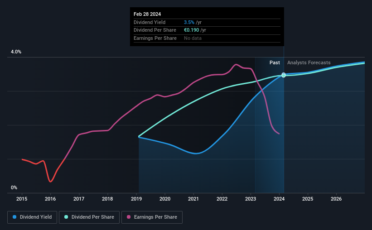The image size is (372, 230).
Task: Click the pink Earnings Per Share legend dot
Action: 129,217
